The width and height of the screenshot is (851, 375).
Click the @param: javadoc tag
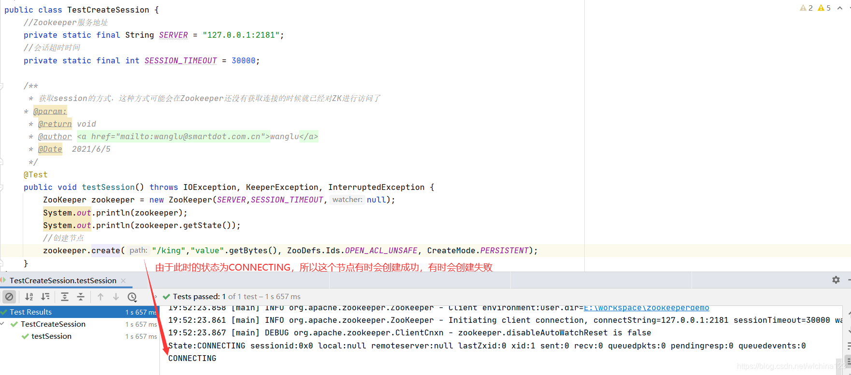(50, 111)
